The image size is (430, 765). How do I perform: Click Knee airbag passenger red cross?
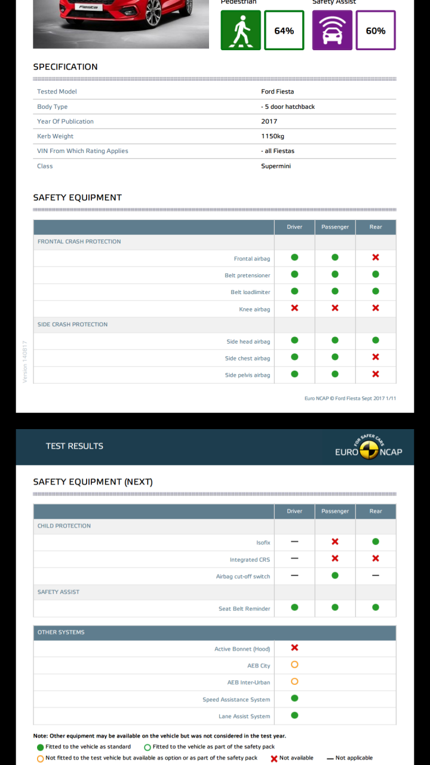pyautogui.click(x=335, y=308)
